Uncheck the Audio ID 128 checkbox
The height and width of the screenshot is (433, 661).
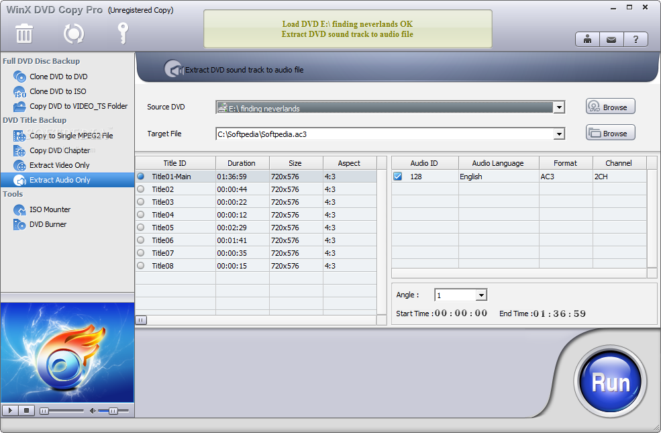397,177
